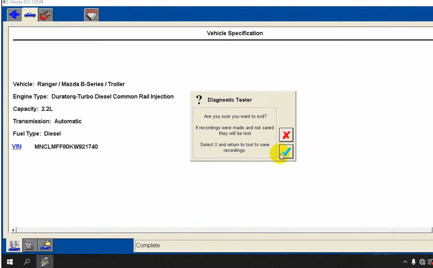
Task: Click the Diagnostic Tester question mark icon
Action: point(199,100)
